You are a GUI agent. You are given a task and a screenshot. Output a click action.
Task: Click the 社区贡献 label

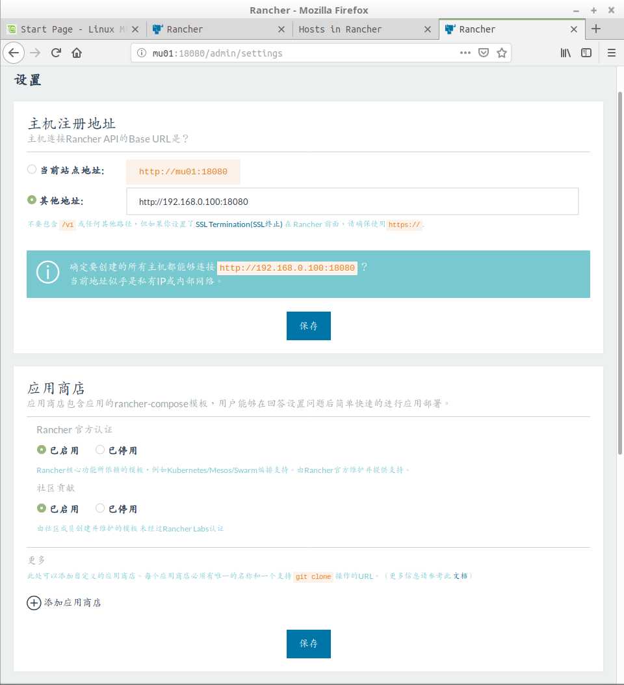tap(55, 488)
